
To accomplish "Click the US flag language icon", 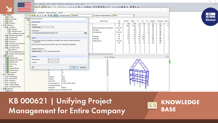I will [24, 7].
